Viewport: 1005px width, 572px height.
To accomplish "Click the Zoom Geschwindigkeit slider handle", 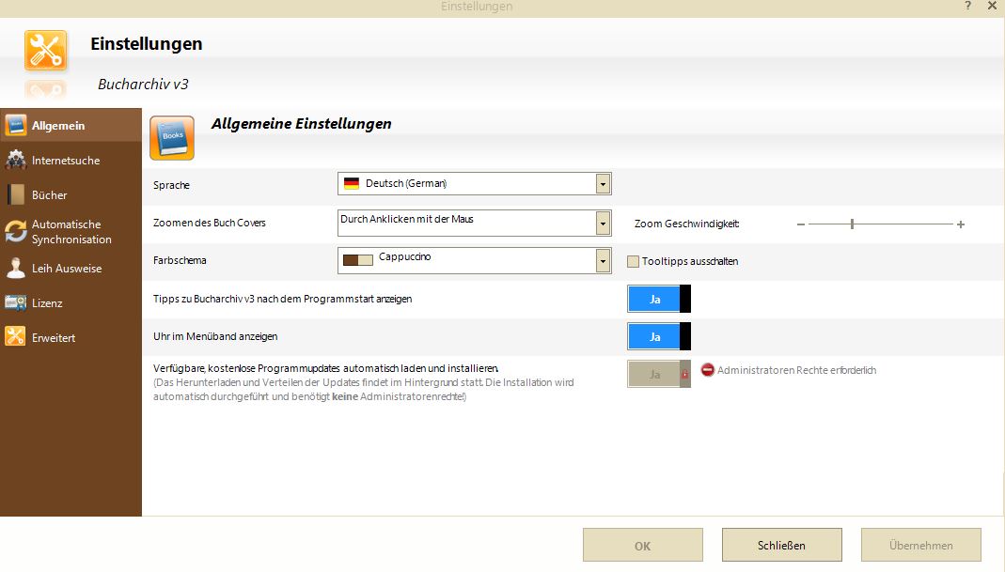I will click(852, 224).
